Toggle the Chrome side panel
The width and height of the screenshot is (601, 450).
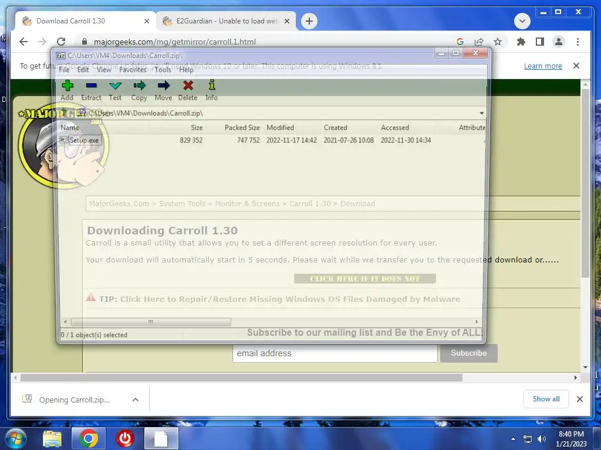540,42
